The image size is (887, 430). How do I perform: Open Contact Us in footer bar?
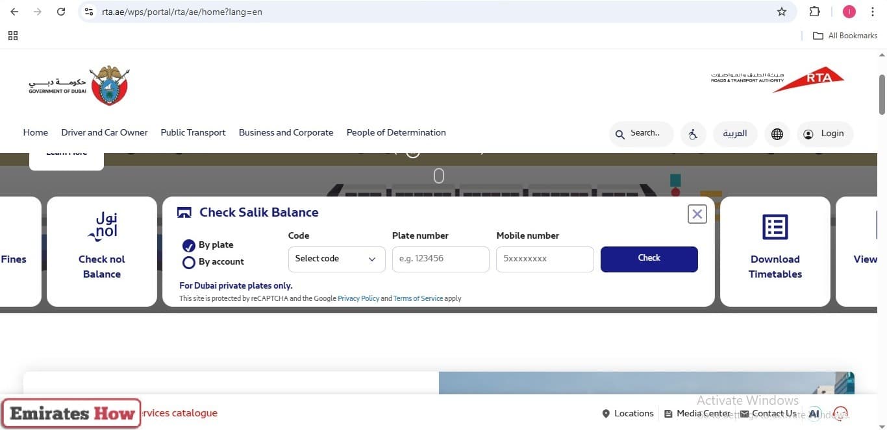768,413
